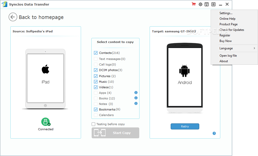
Task: Click the shopping cart purchase icon
Action: (194, 4)
